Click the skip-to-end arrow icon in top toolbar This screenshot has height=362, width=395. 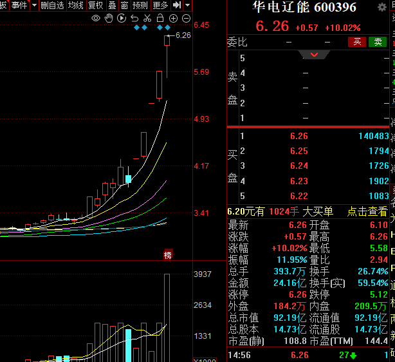click(x=177, y=5)
